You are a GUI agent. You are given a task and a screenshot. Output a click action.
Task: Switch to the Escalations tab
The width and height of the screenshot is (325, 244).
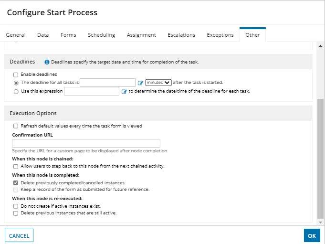pyautogui.click(x=181, y=35)
